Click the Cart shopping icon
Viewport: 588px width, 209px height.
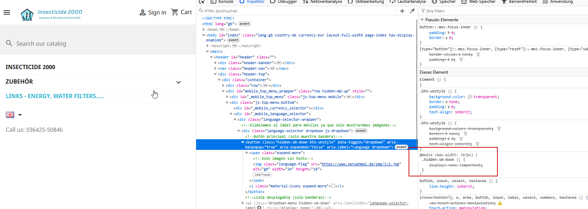175,12
